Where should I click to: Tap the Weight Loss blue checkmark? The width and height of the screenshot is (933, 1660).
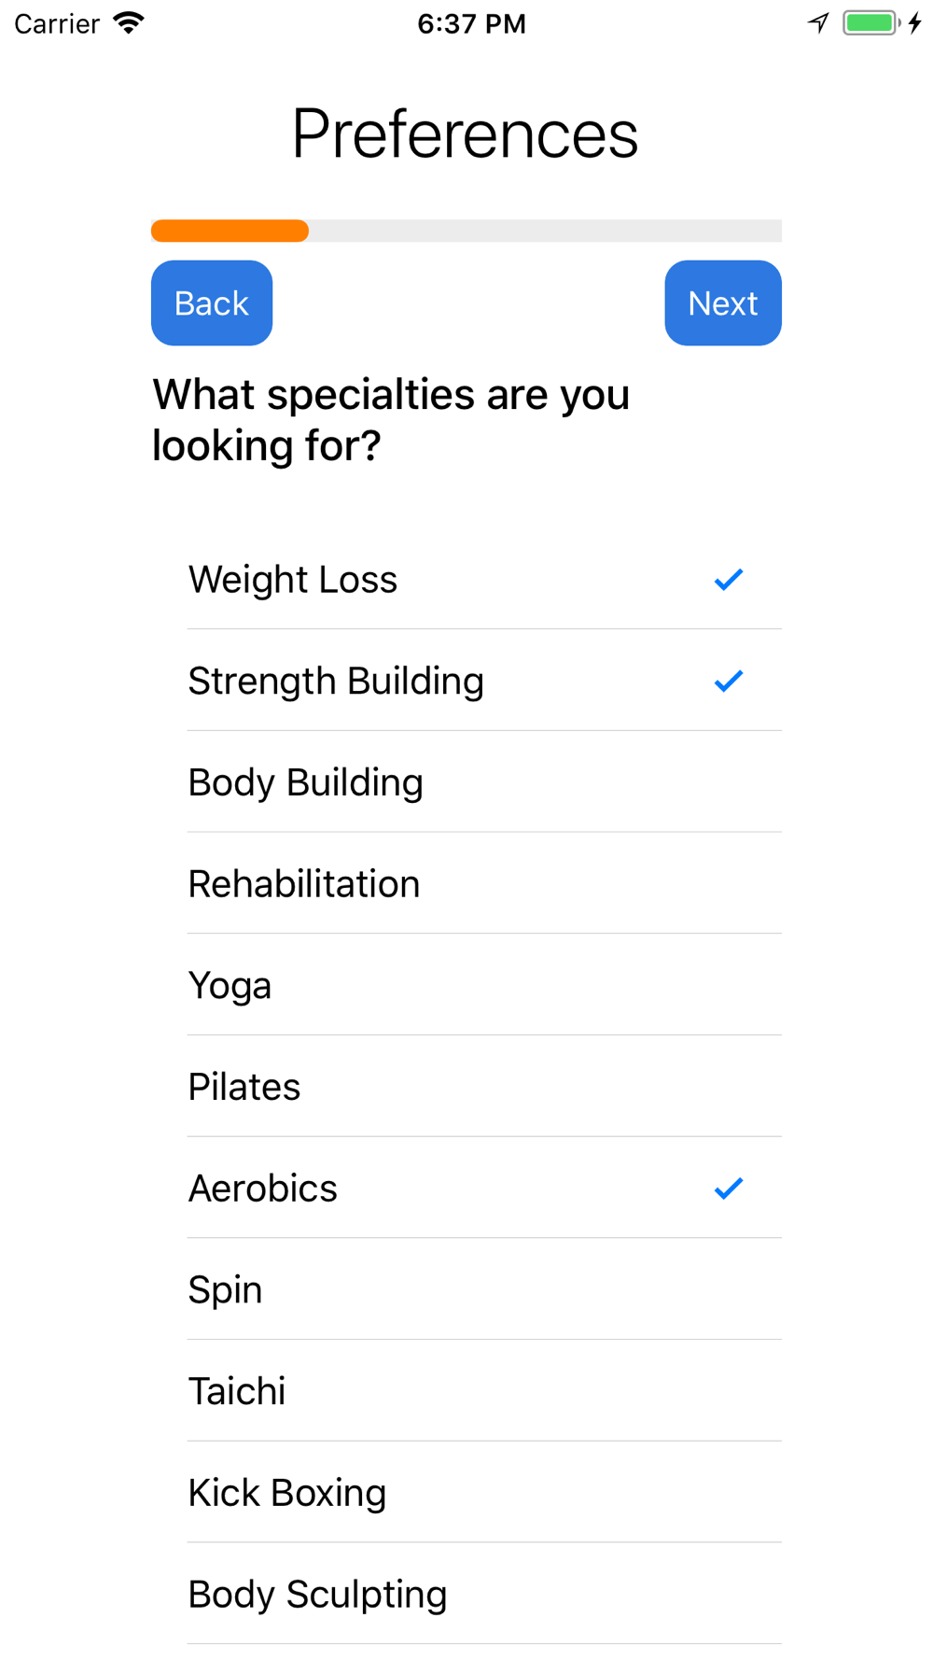click(x=728, y=580)
